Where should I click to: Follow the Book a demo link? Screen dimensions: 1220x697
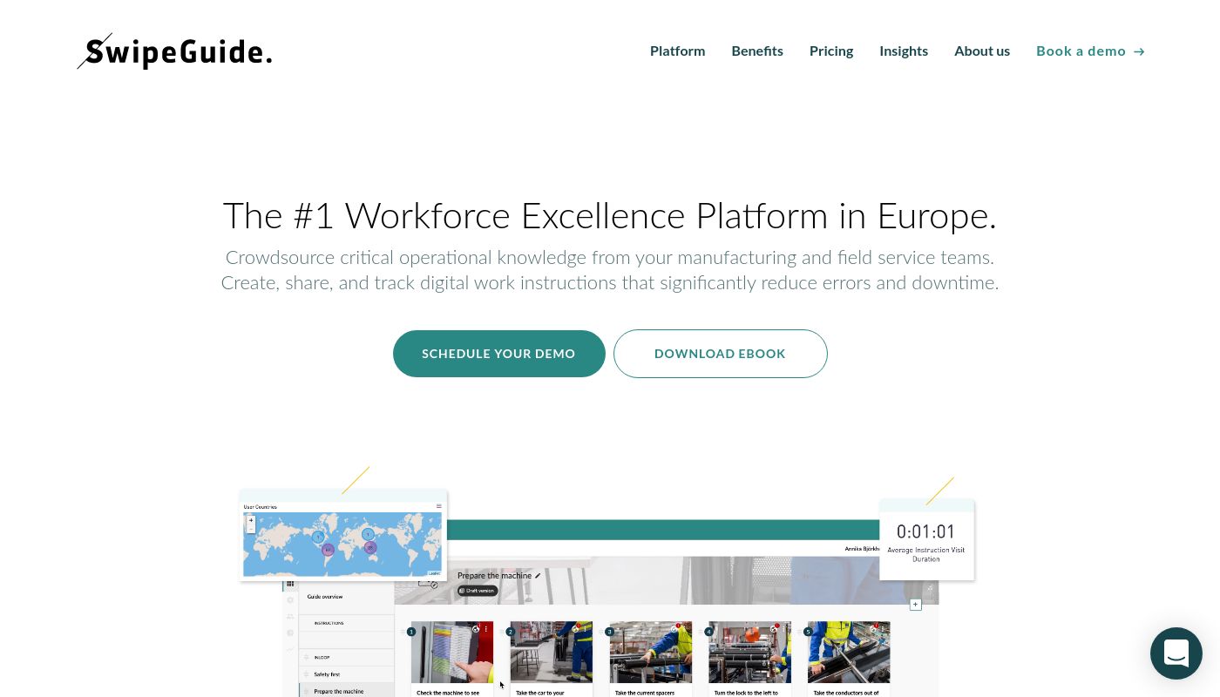point(1090,51)
